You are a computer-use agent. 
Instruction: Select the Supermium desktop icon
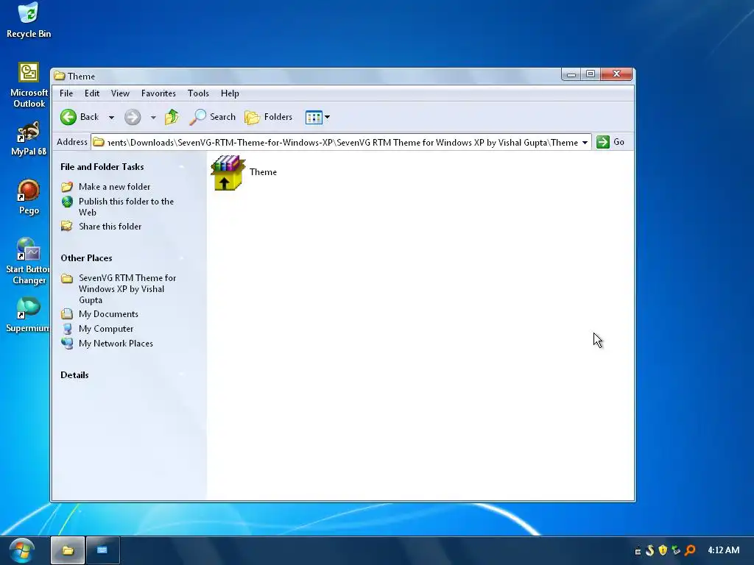[x=28, y=315]
